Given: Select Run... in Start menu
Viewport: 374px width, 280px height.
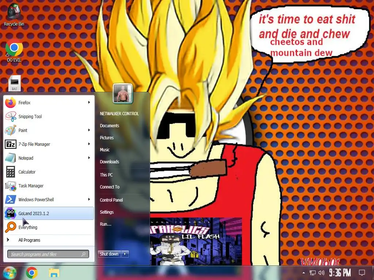Looking at the screenshot, I should pyautogui.click(x=106, y=224).
